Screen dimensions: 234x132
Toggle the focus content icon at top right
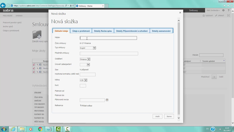[x=228, y=15]
